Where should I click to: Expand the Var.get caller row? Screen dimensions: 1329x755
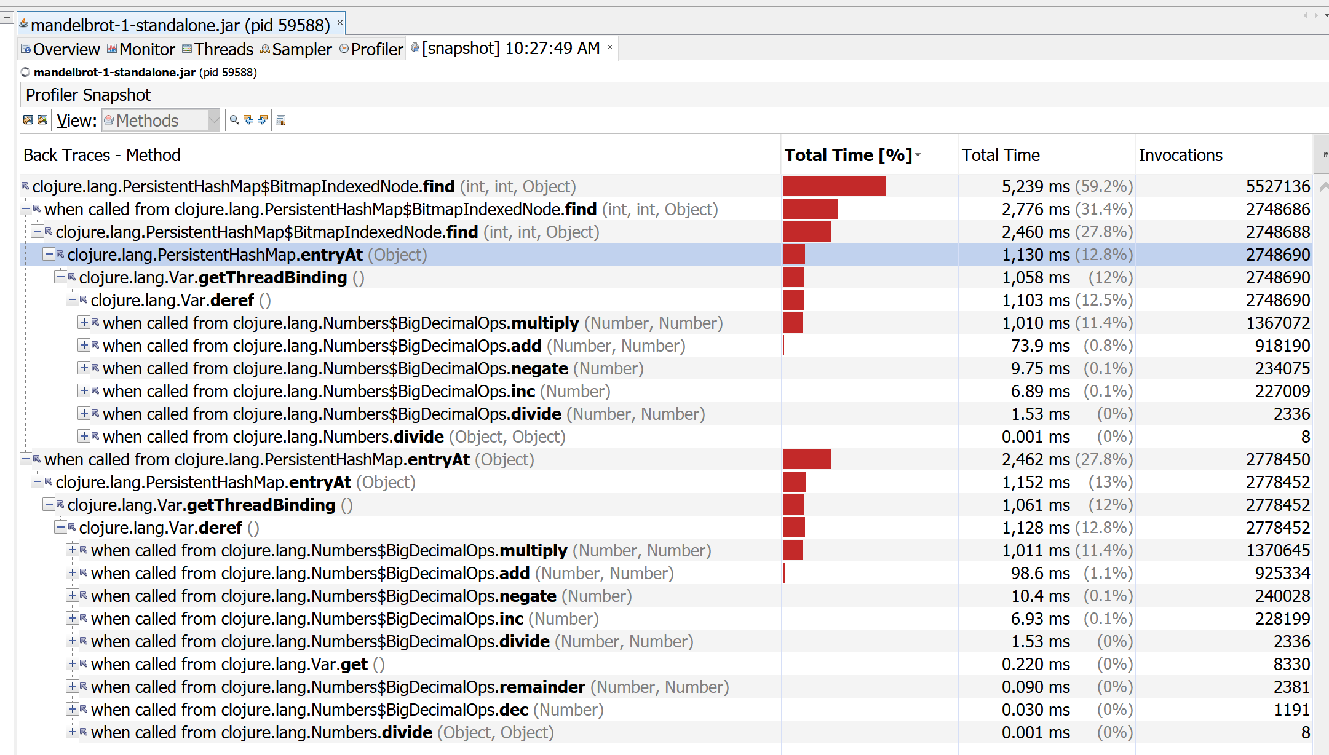coord(72,663)
